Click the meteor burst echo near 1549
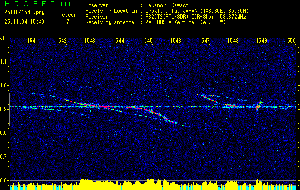 [x=259, y=106]
